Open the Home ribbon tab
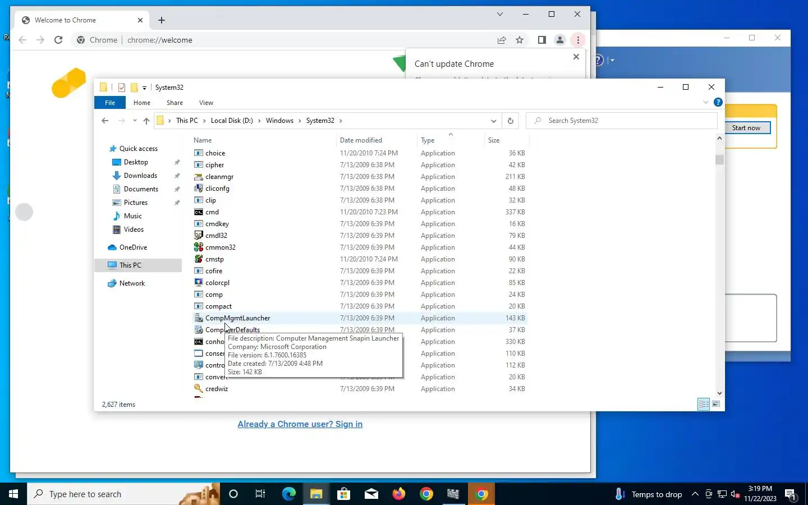 (x=142, y=103)
